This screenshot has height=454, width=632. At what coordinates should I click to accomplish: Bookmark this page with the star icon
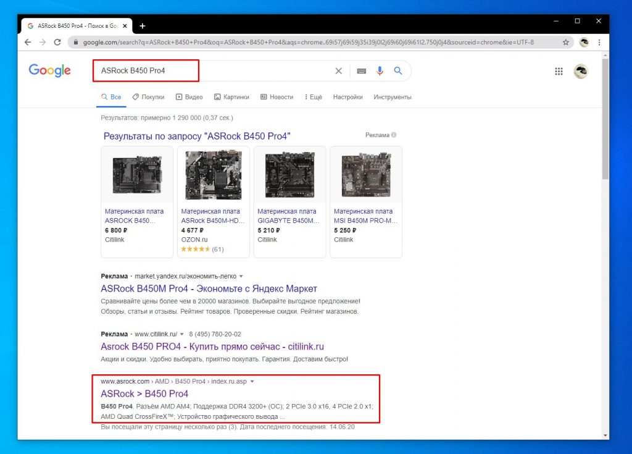coord(565,43)
